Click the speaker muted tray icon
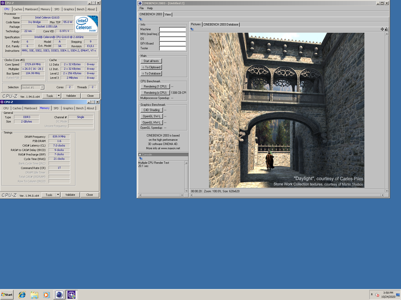The image size is (401, 300). tap(377, 295)
